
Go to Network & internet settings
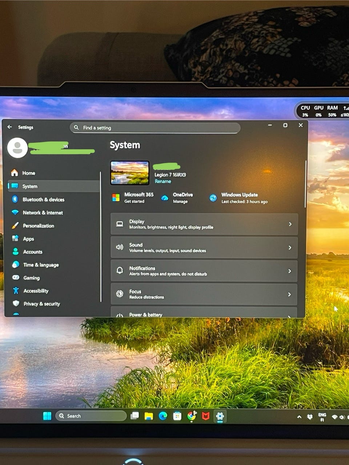[x=53, y=213]
